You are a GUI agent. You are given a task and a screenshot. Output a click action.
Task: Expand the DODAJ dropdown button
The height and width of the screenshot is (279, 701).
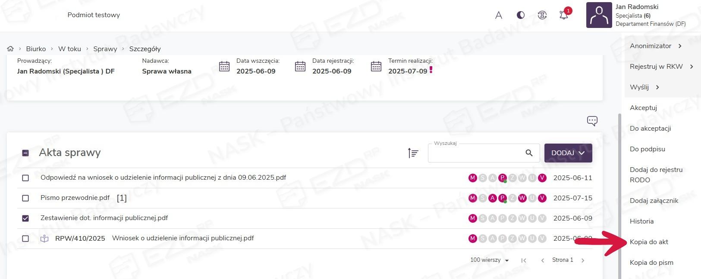(568, 153)
